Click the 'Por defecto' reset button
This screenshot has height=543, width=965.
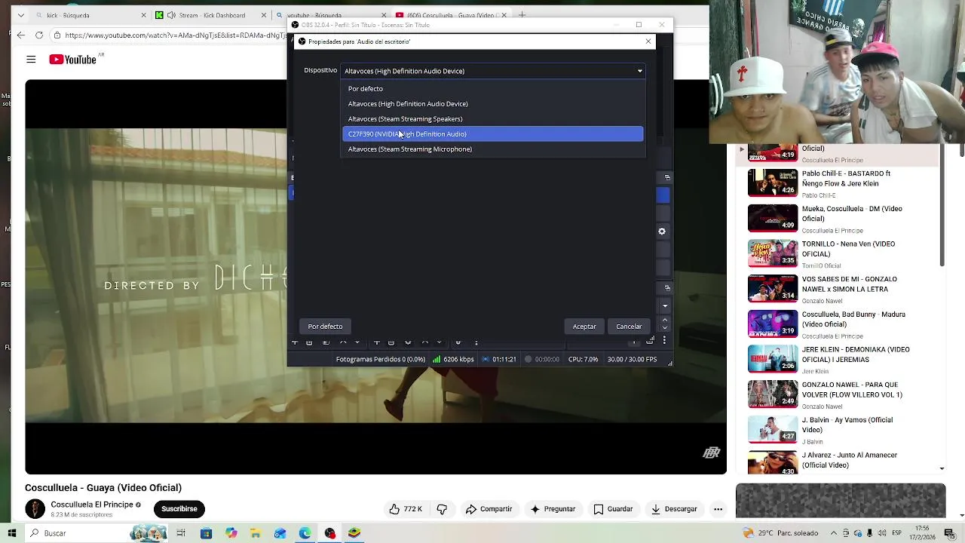pos(325,327)
